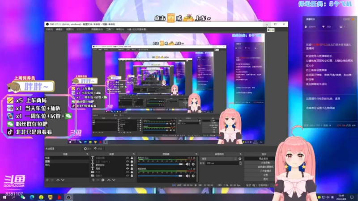This screenshot has width=358, height=201.
Task: Click the owl-faced app icon in taskbar
Action: [50, 197]
